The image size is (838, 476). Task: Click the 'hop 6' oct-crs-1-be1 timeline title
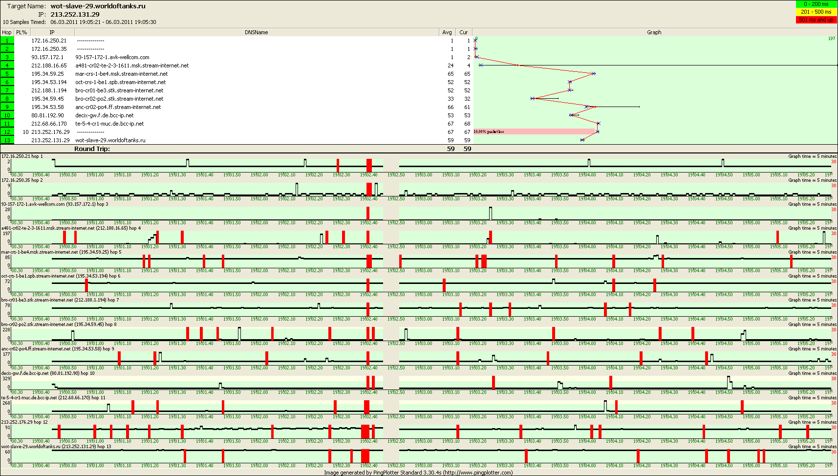point(61,276)
